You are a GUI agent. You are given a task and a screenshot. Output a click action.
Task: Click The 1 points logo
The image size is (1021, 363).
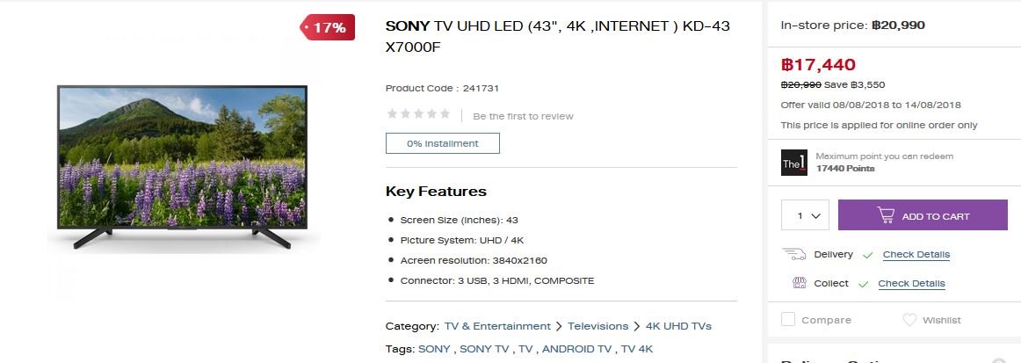click(x=793, y=163)
